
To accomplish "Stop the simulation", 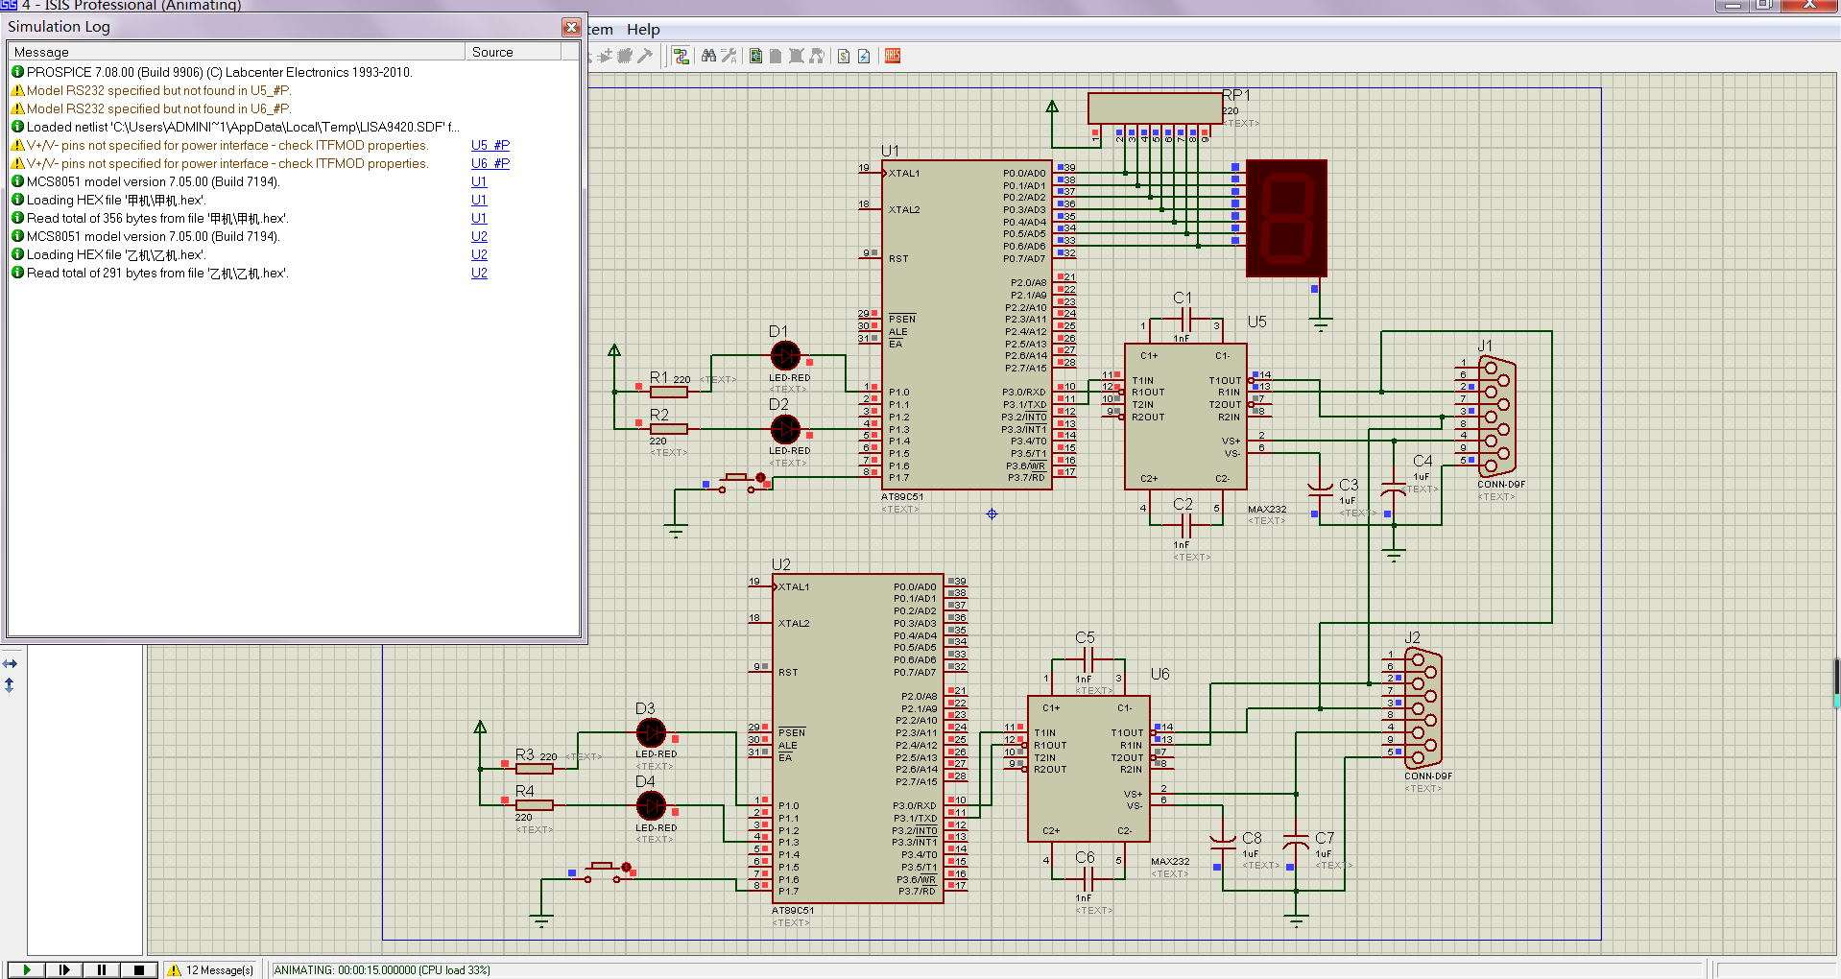I will (x=139, y=969).
